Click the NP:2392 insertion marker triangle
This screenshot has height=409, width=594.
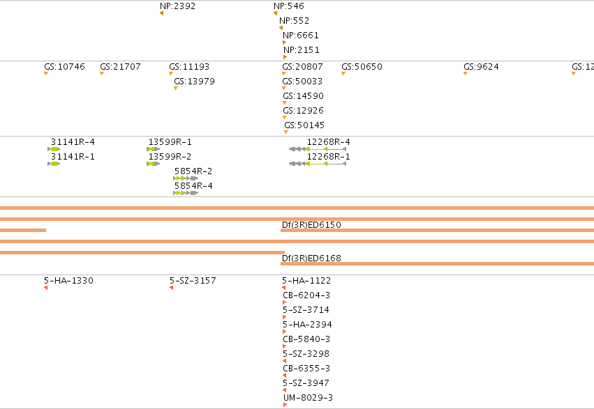161,13
